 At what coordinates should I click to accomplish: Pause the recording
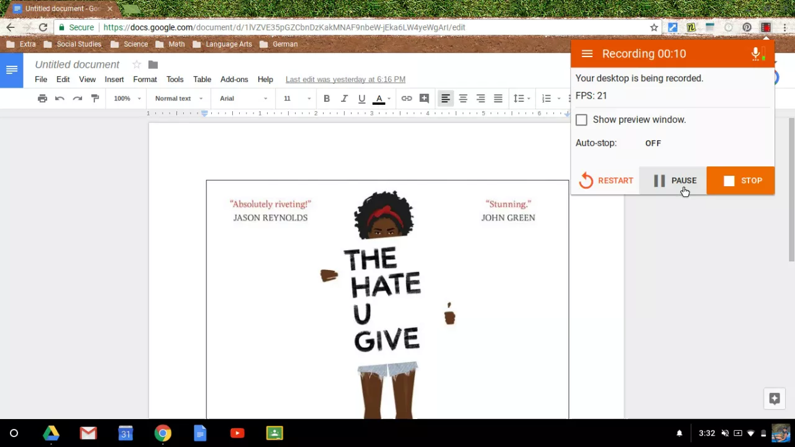pyautogui.click(x=673, y=181)
